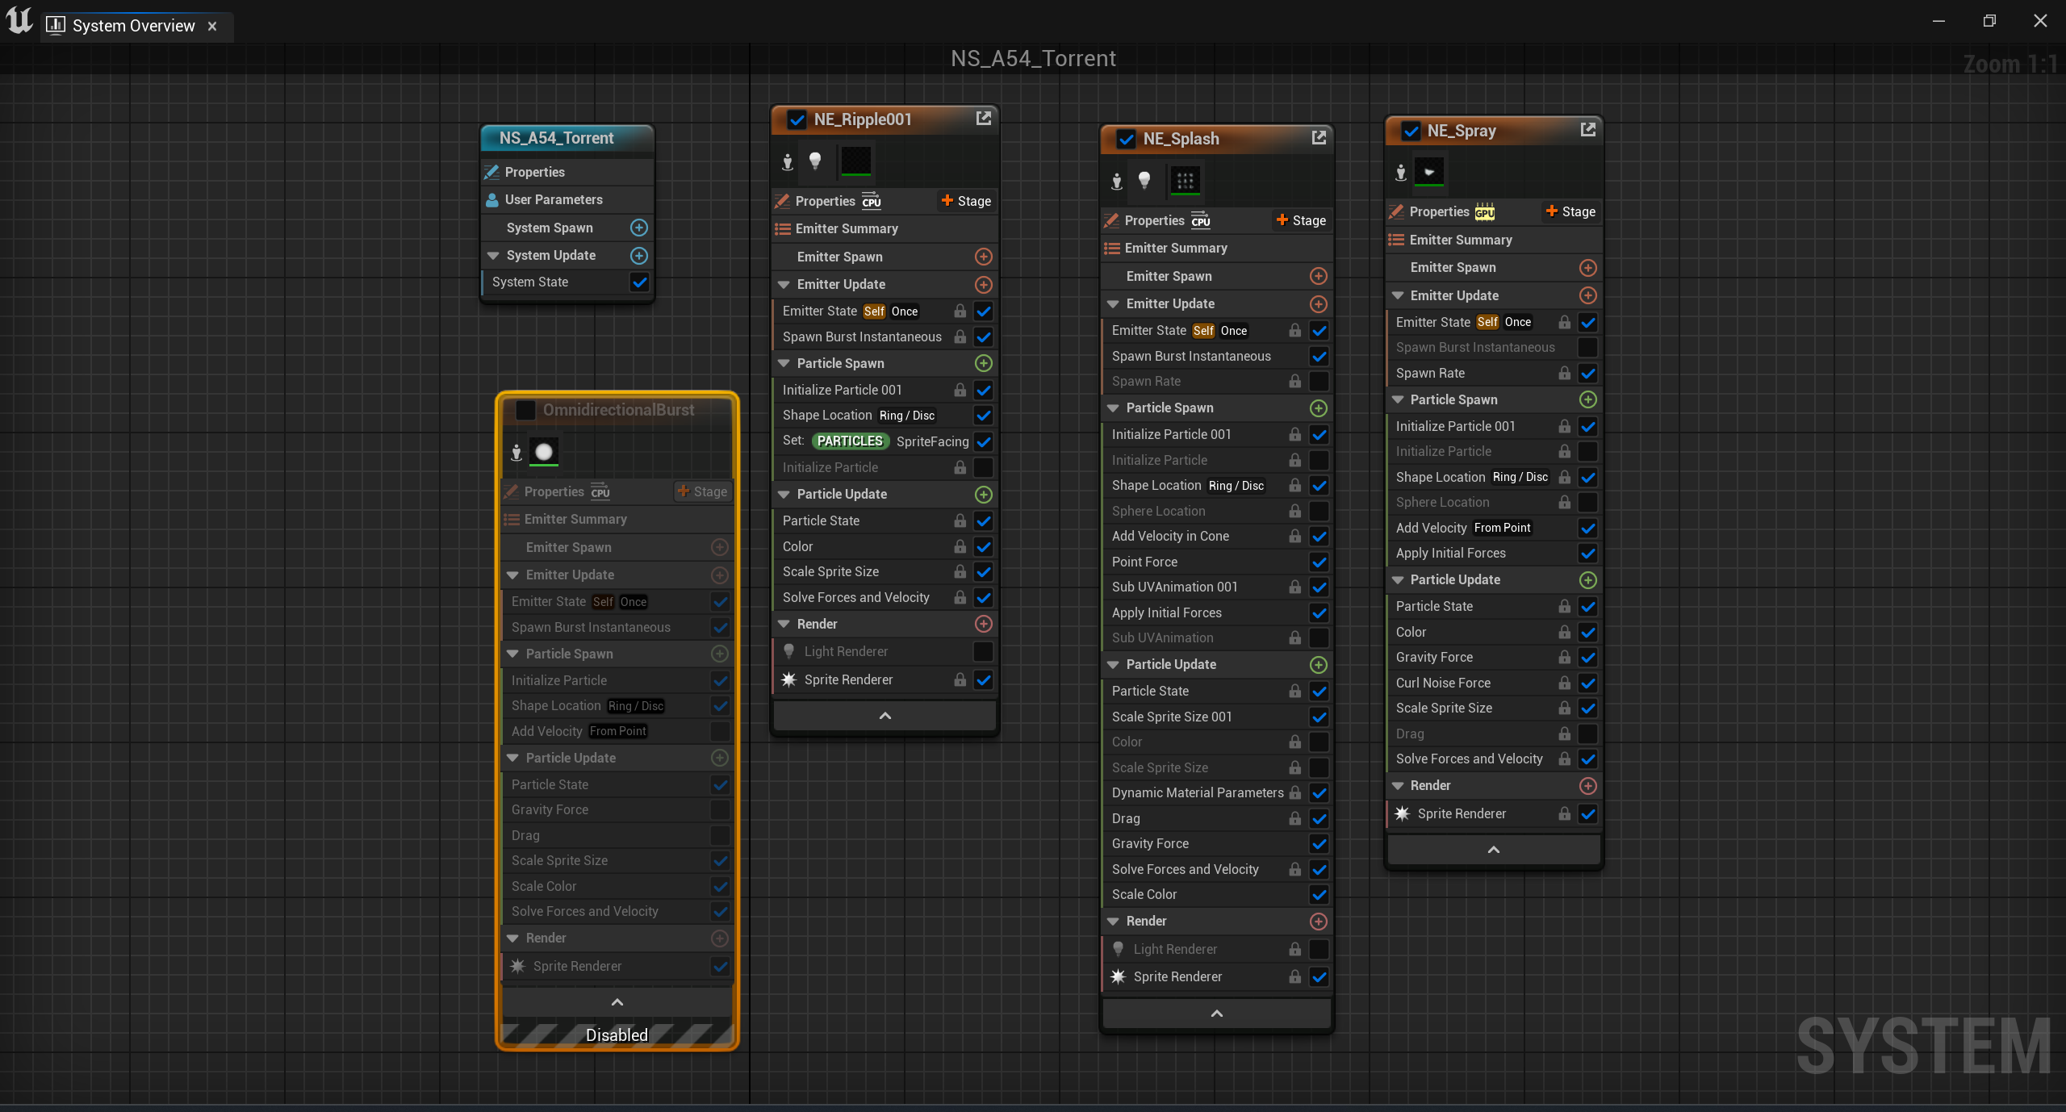Add module to NE_Spray Emitter Spawn
Viewport: 2066px width, 1112px height.
[1587, 267]
